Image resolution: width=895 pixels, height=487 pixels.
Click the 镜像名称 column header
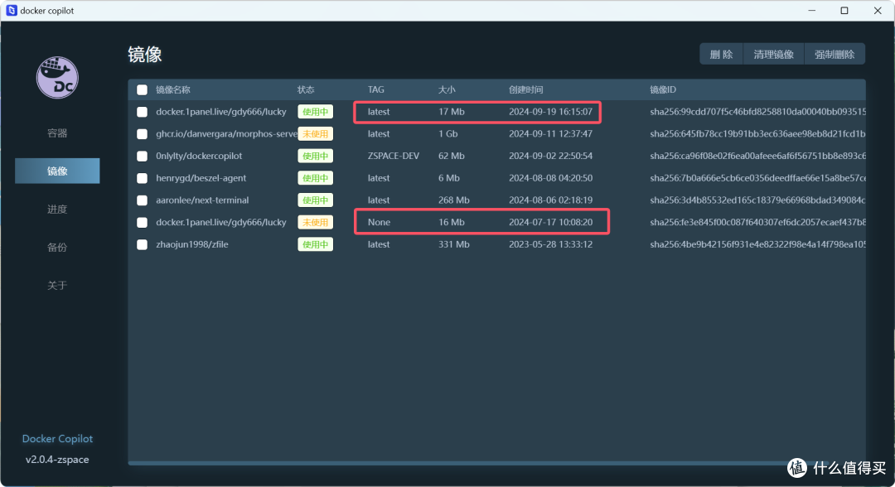click(173, 89)
